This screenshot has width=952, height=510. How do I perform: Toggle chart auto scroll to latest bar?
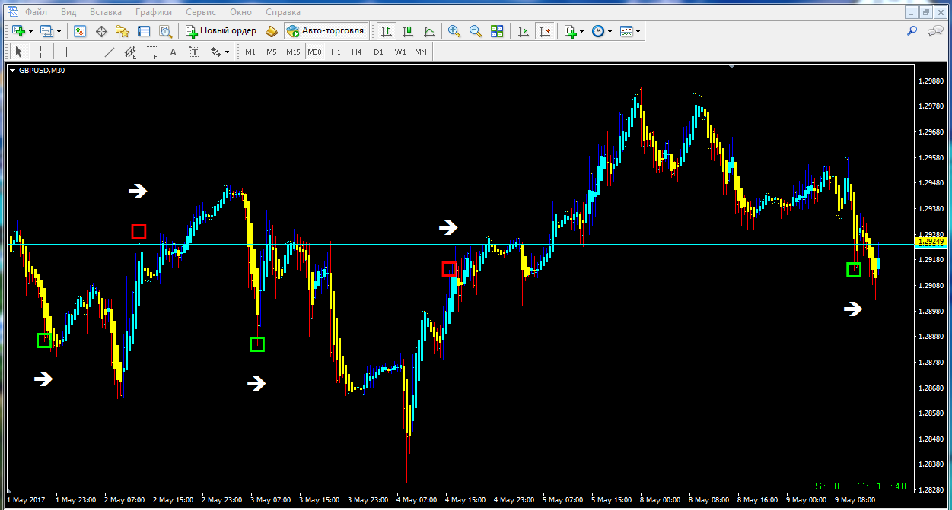click(x=523, y=31)
